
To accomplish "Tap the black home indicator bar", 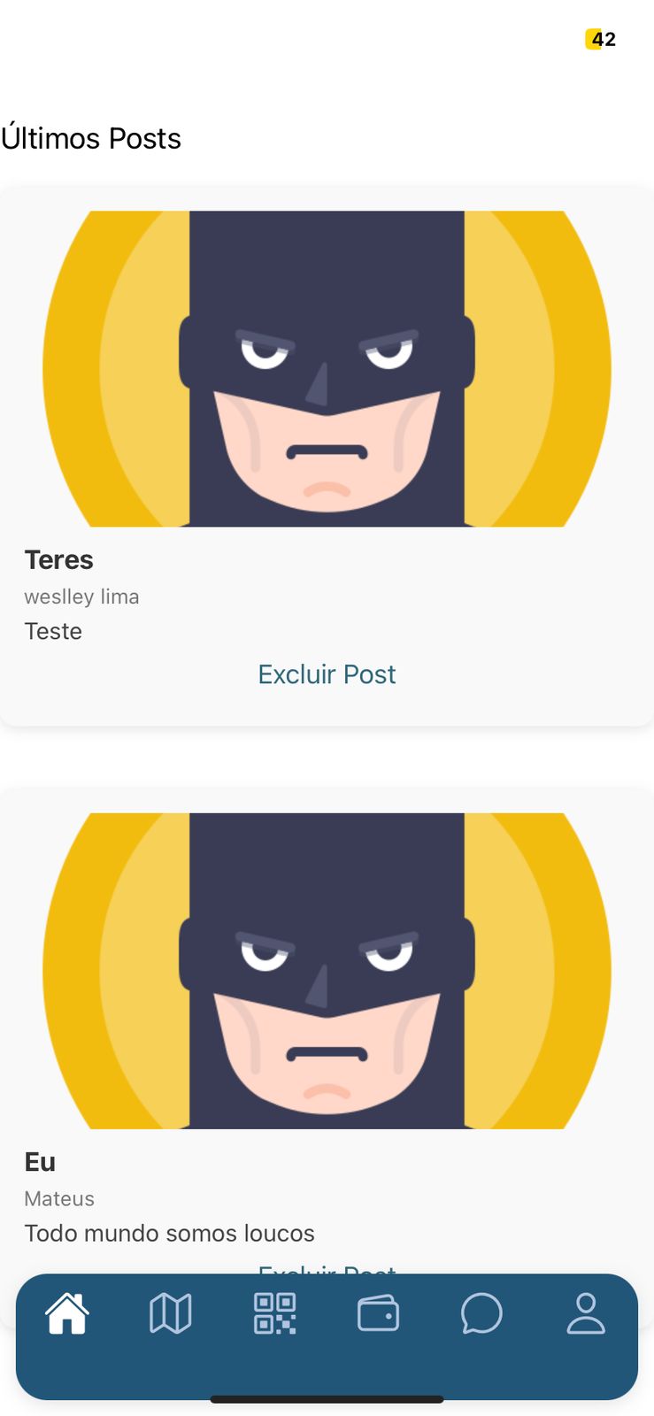I will tap(327, 1399).
